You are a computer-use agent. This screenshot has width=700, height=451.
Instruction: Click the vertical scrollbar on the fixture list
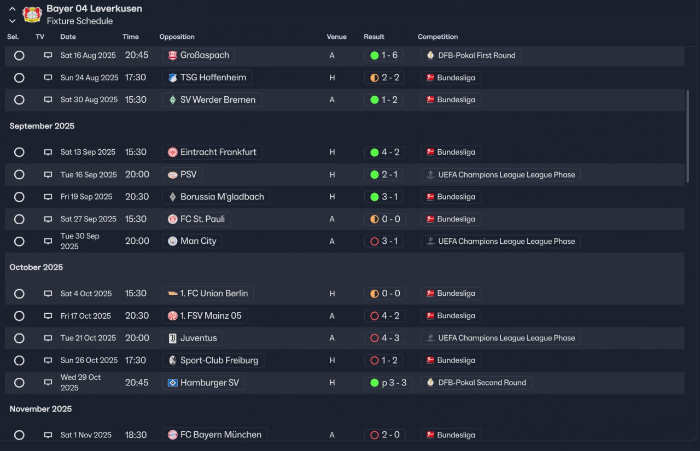coord(688,136)
